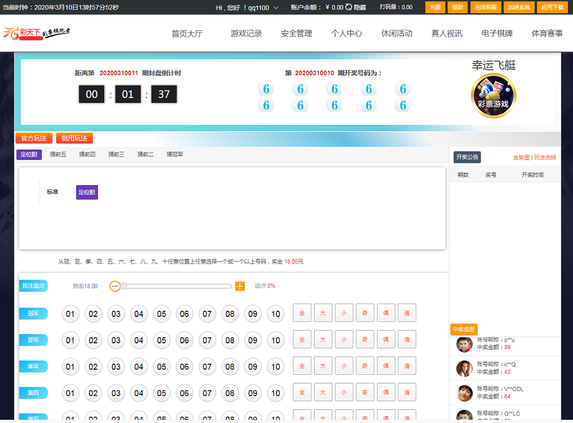Click the orange plus icon on rebate slider
This screenshot has width=573, height=423.
coord(240,286)
